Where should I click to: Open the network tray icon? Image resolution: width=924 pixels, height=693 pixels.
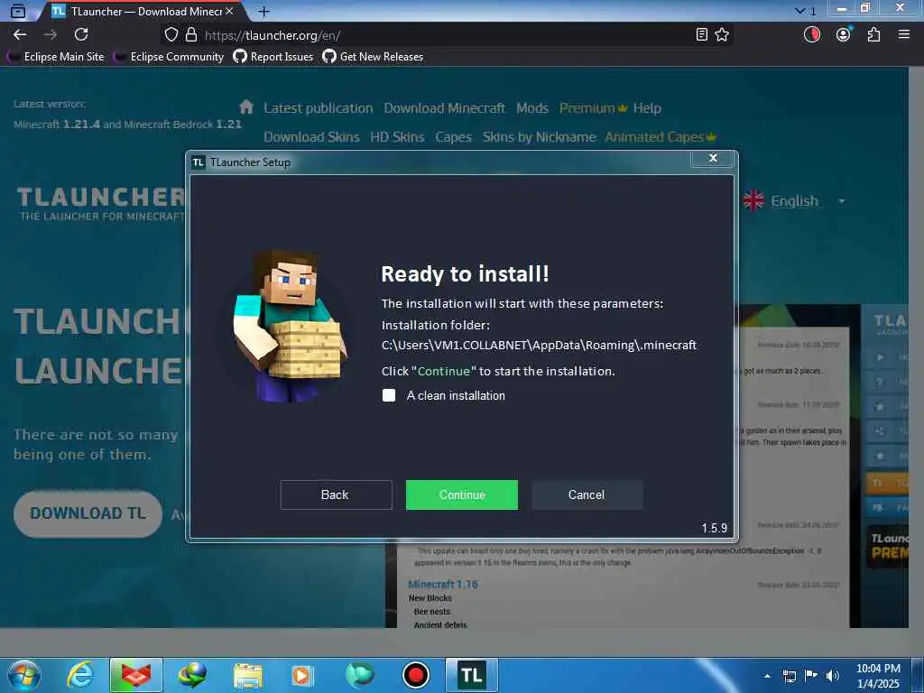point(789,676)
